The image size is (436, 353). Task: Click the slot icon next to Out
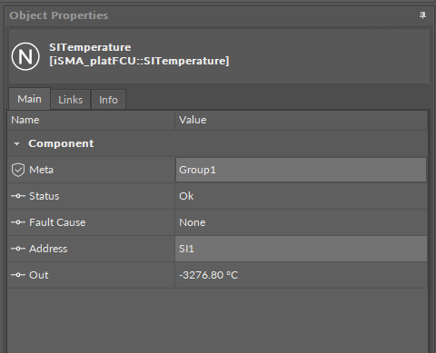[x=18, y=275]
